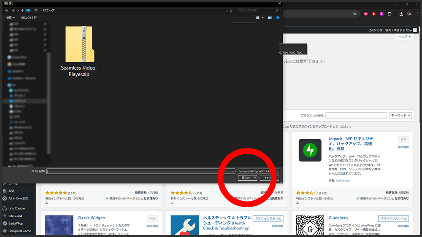
Task: Expand the address bar history dropdown
Action: click(226, 11)
